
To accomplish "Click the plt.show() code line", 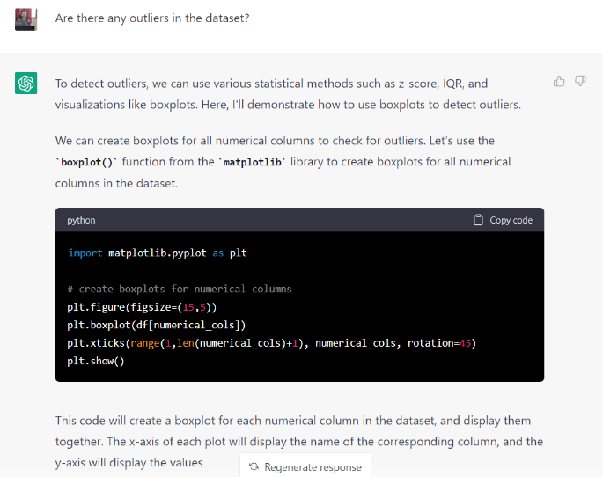I will click(x=96, y=361).
